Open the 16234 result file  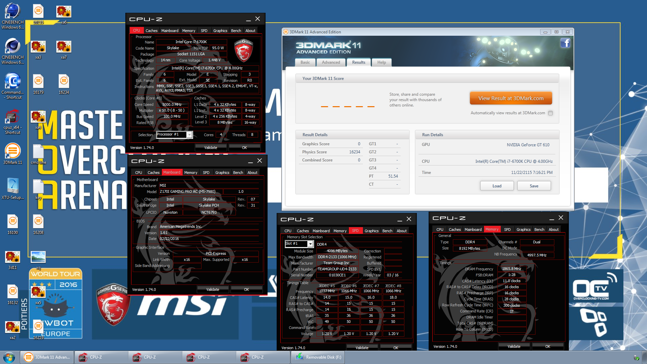point(64,84)
